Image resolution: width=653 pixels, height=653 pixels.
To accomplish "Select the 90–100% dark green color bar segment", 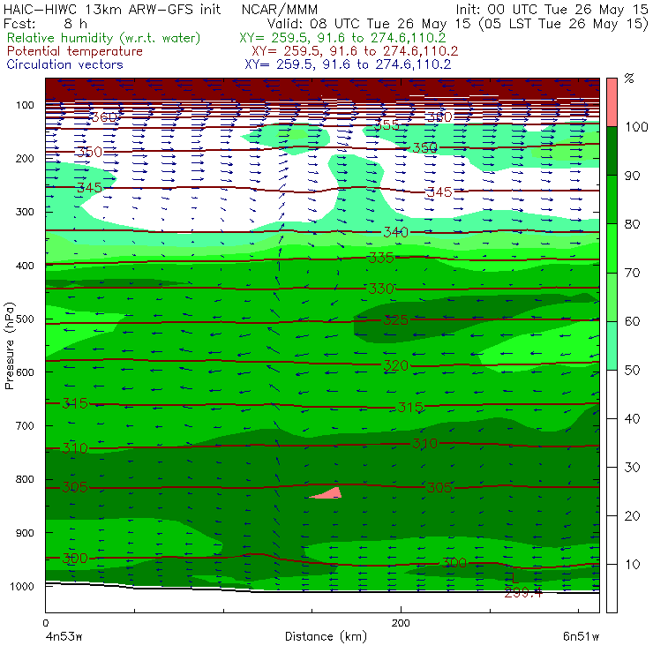I will 612,151.
